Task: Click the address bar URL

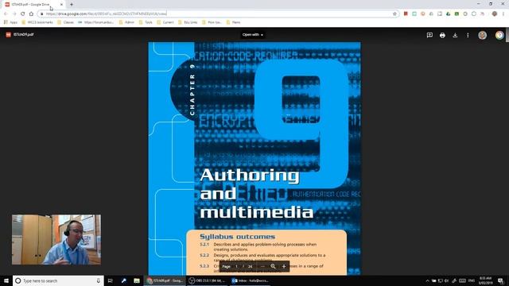Action: click(107, 14)
